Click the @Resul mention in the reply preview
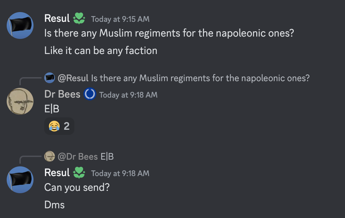Image resolution: width=345 pixels, height=218 pixels. click(73, 78)
